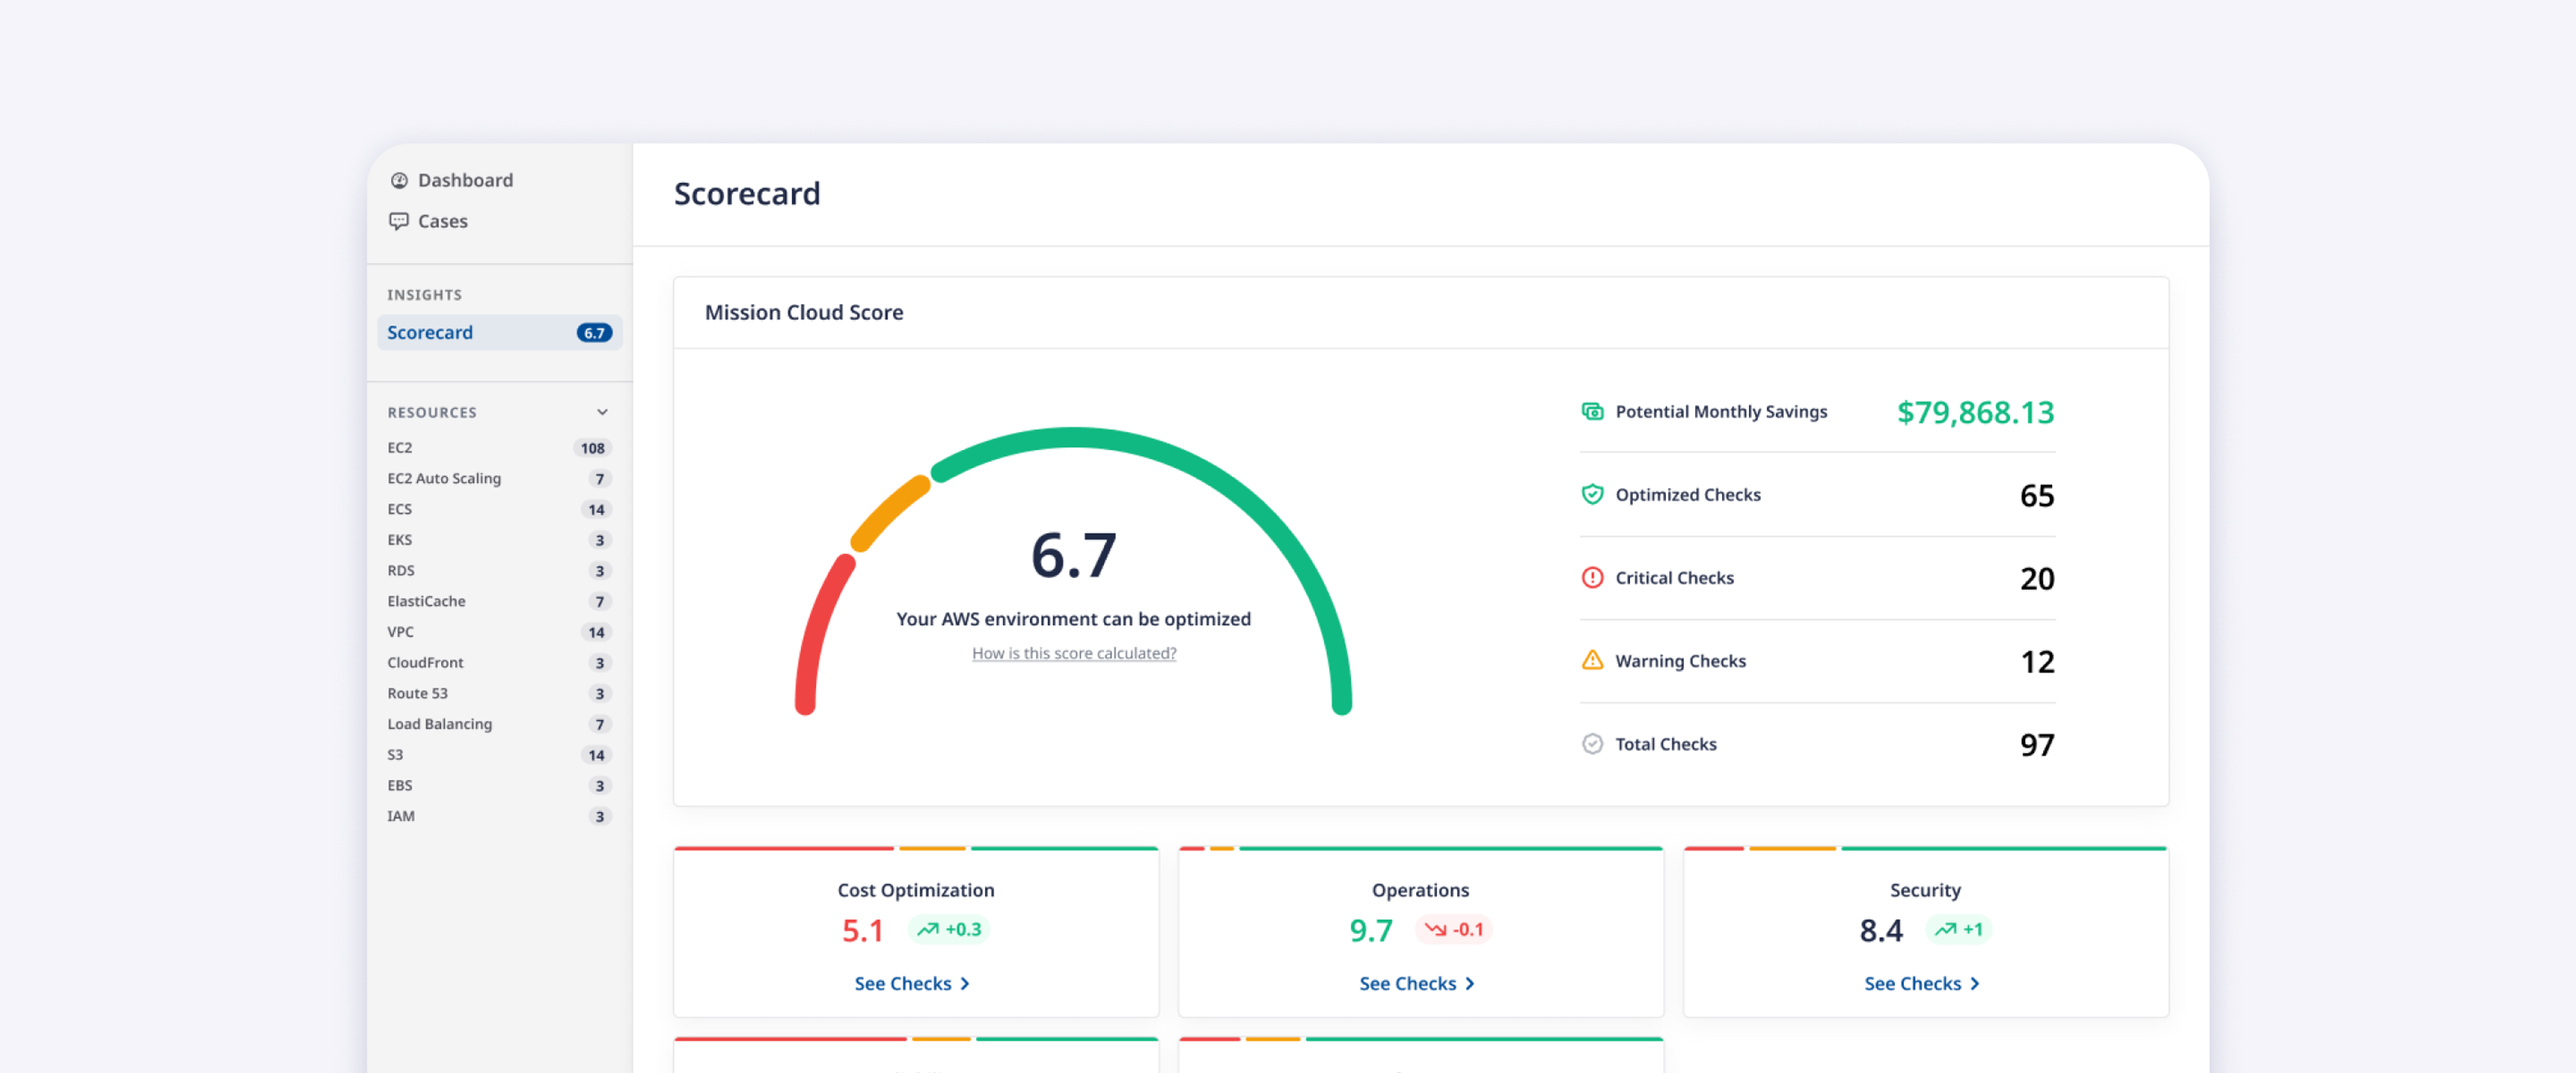Open Security See Checks chevron
Screen dimensions: 2576x1073
[x=1975, y=983]
